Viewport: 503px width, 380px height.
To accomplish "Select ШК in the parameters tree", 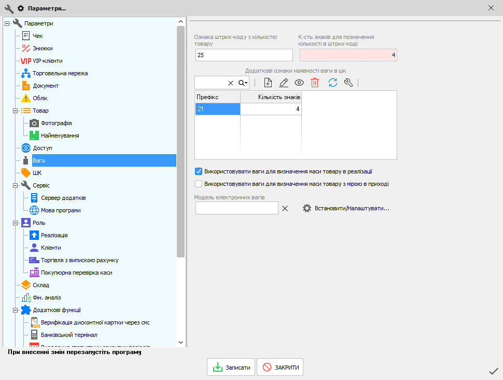I will pyautogui.click(x=37, y=173).
